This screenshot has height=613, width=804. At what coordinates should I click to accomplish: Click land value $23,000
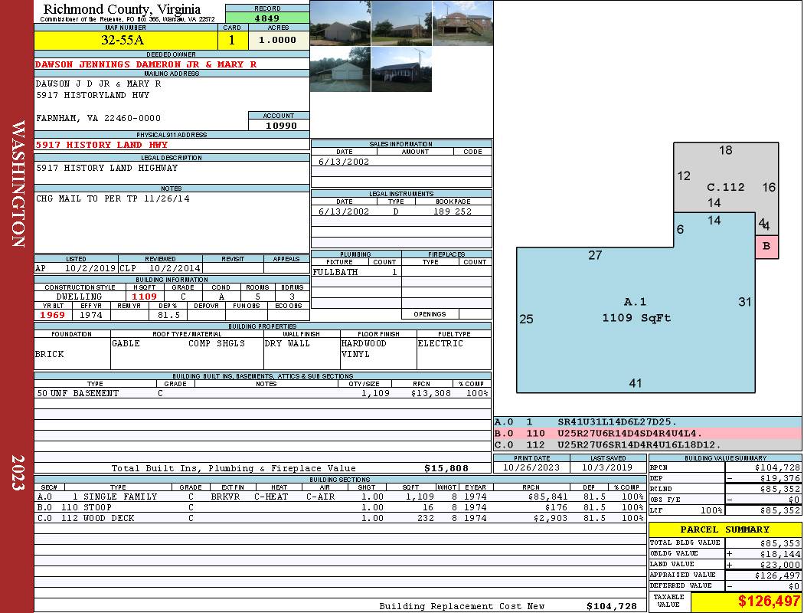(780, 565)
